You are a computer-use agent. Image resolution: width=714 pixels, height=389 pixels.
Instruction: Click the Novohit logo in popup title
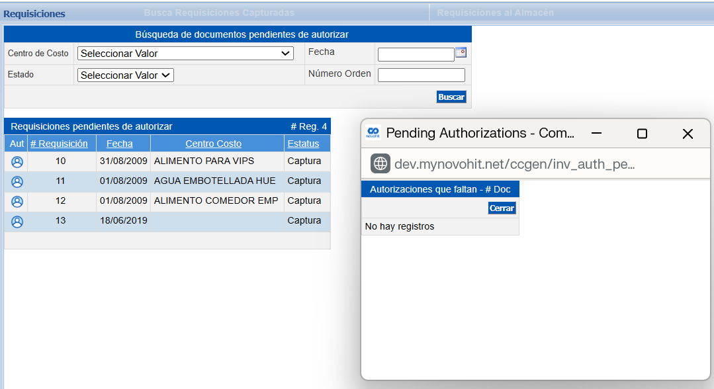(x=373, y=133)
